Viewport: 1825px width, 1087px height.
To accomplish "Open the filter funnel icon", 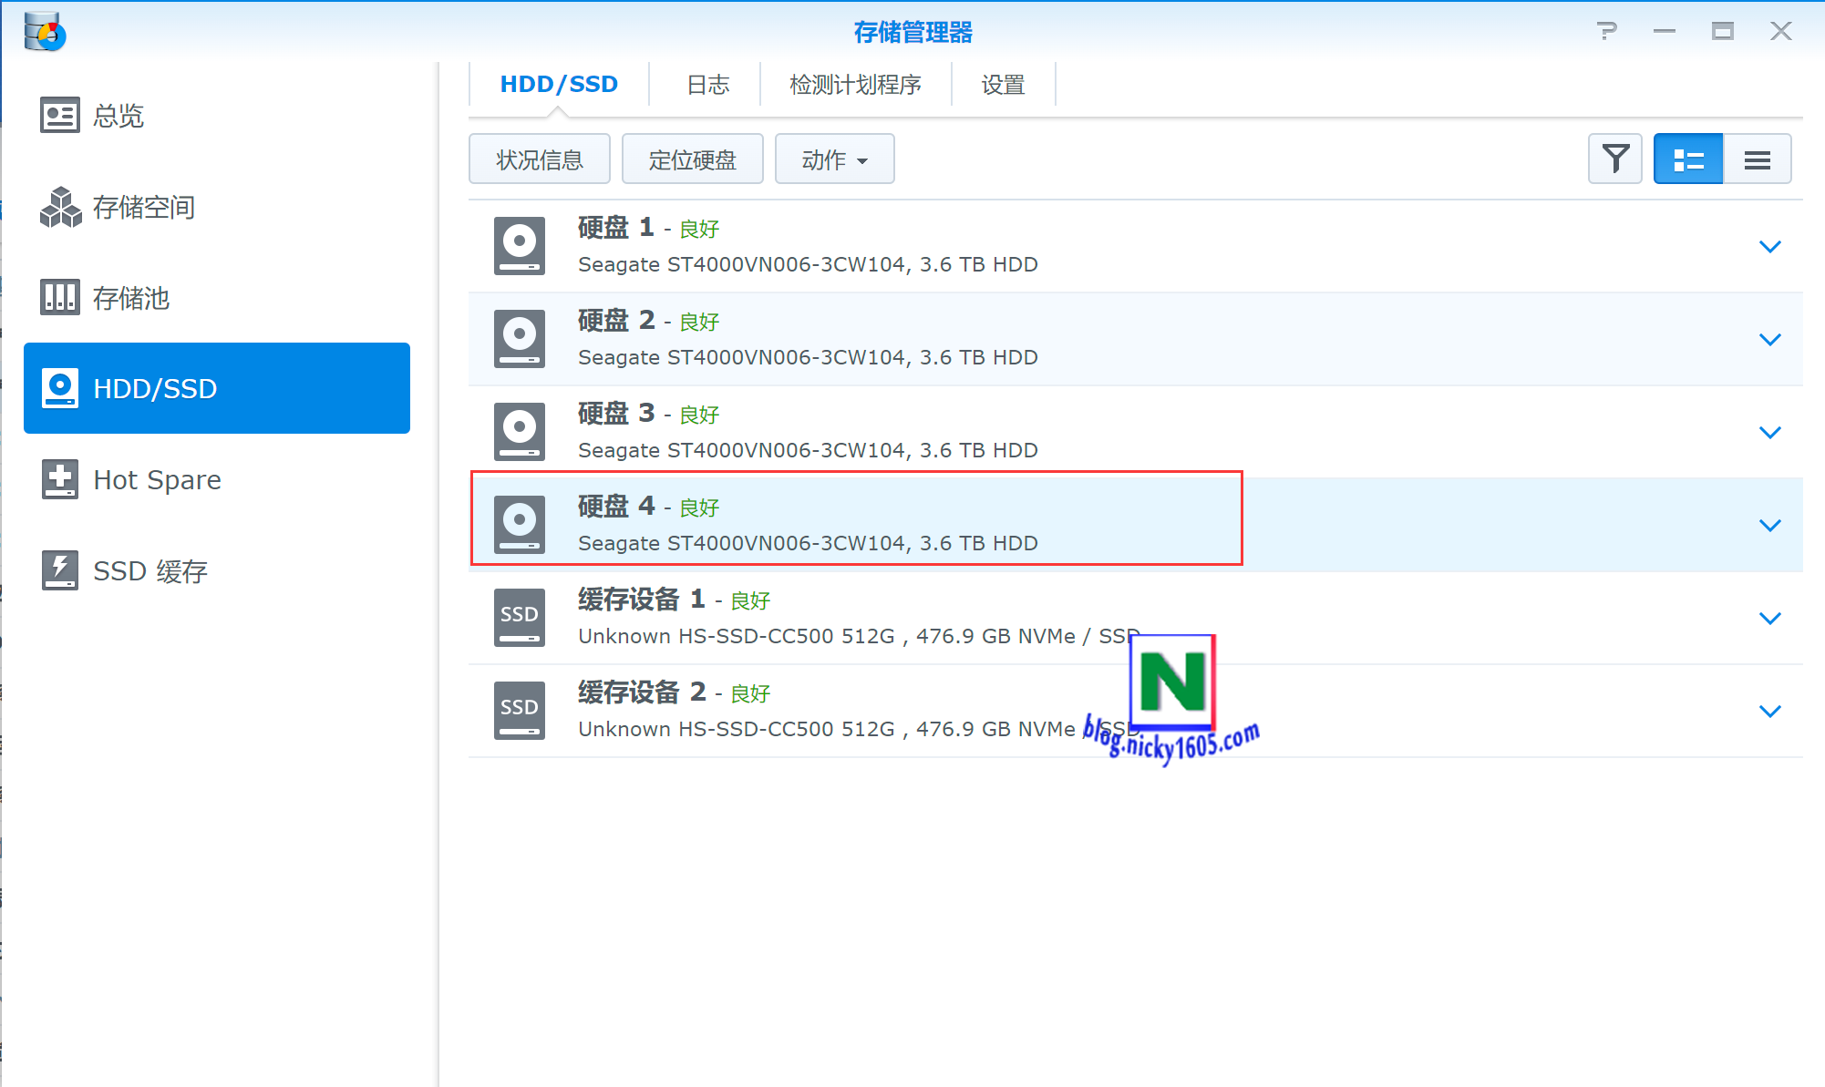I will 1615,159.
